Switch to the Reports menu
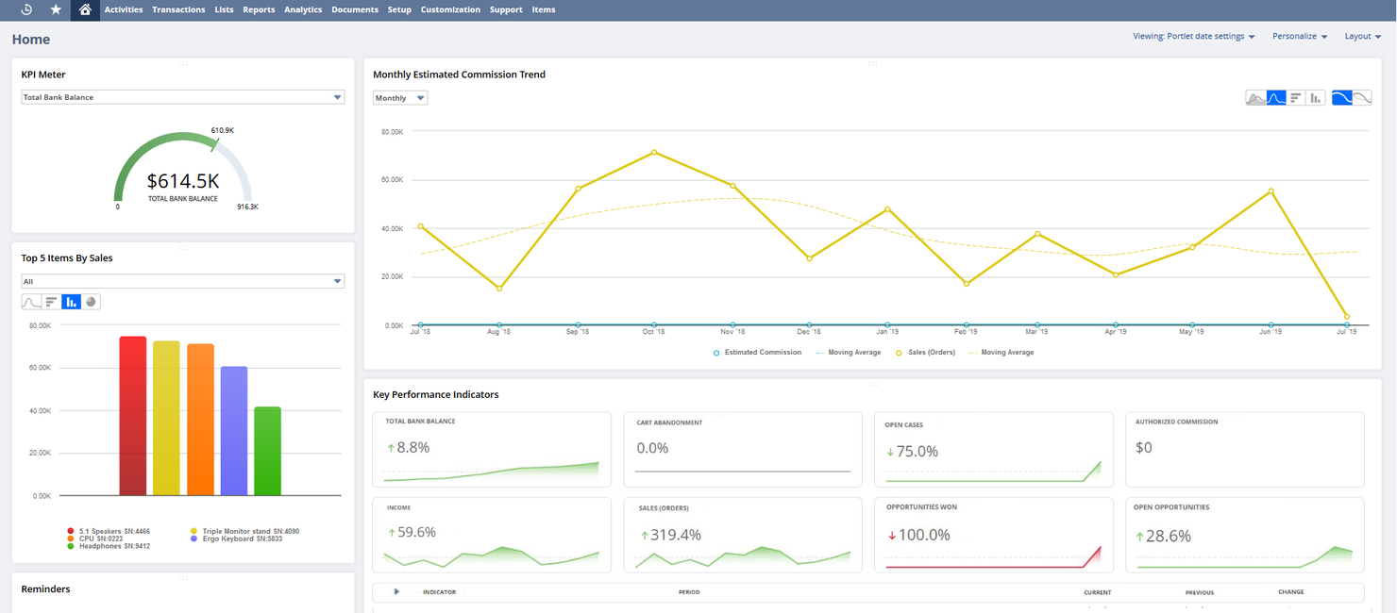This screenshot has height=613, width=1397. pyautogui.click(x=258, y=9)
